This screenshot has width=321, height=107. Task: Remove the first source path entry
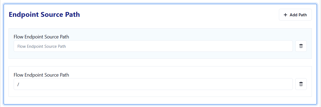[x=301, y=46]
